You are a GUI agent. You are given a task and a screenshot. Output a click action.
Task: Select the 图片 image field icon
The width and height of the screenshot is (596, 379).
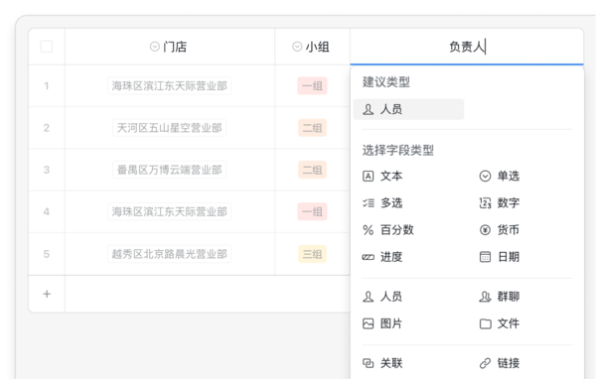pos(368,323)
